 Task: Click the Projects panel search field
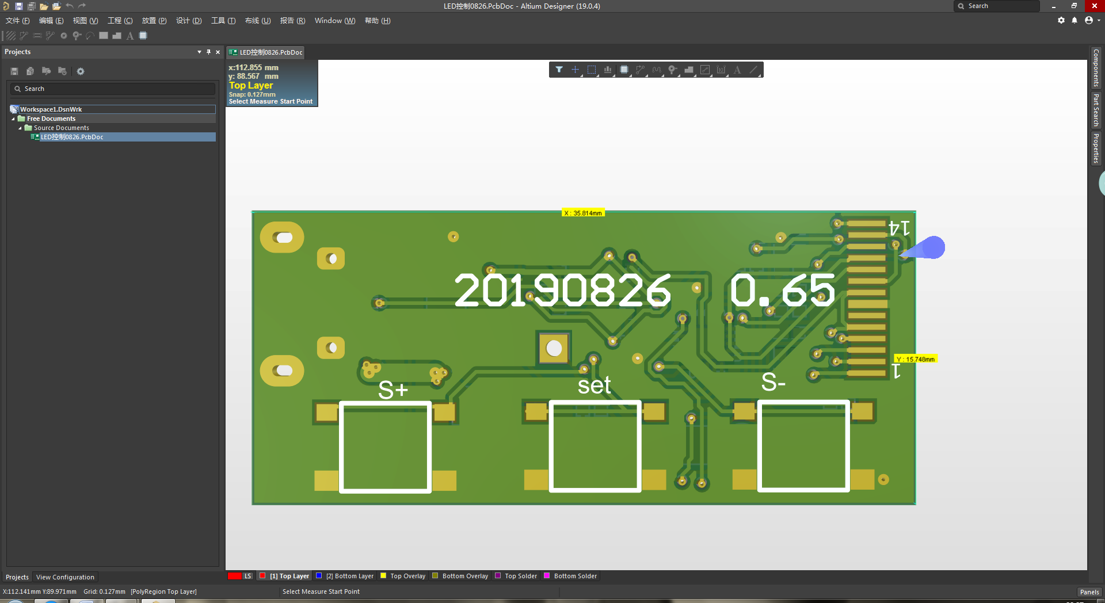113,89
